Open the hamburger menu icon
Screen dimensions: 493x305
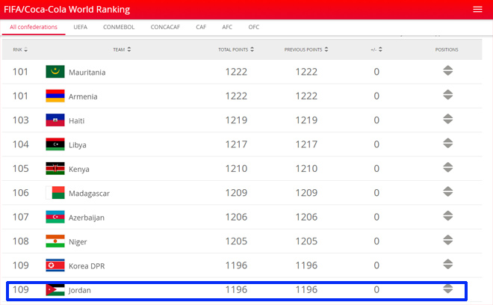coord(477,10)
